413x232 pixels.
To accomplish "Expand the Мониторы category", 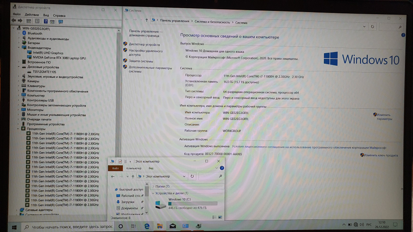I will click(x=19, y=110).
